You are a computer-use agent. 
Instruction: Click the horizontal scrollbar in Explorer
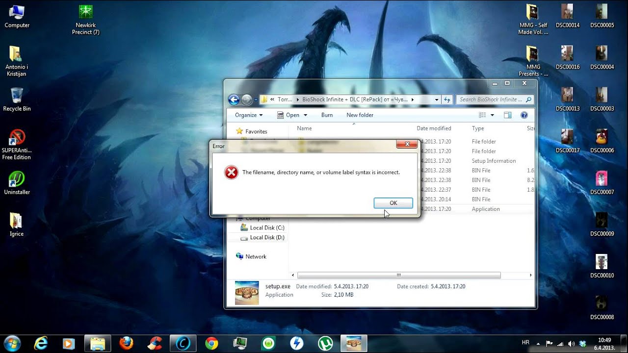pyautogui.click(x=399, y=276)
